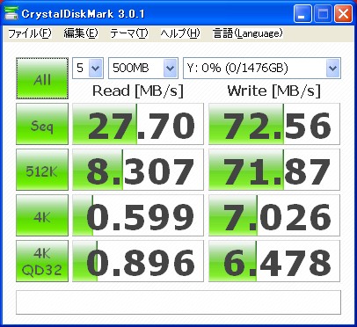Start the 512K random test
The width and height of the screenshot is (357, 327).
point(42,170)
